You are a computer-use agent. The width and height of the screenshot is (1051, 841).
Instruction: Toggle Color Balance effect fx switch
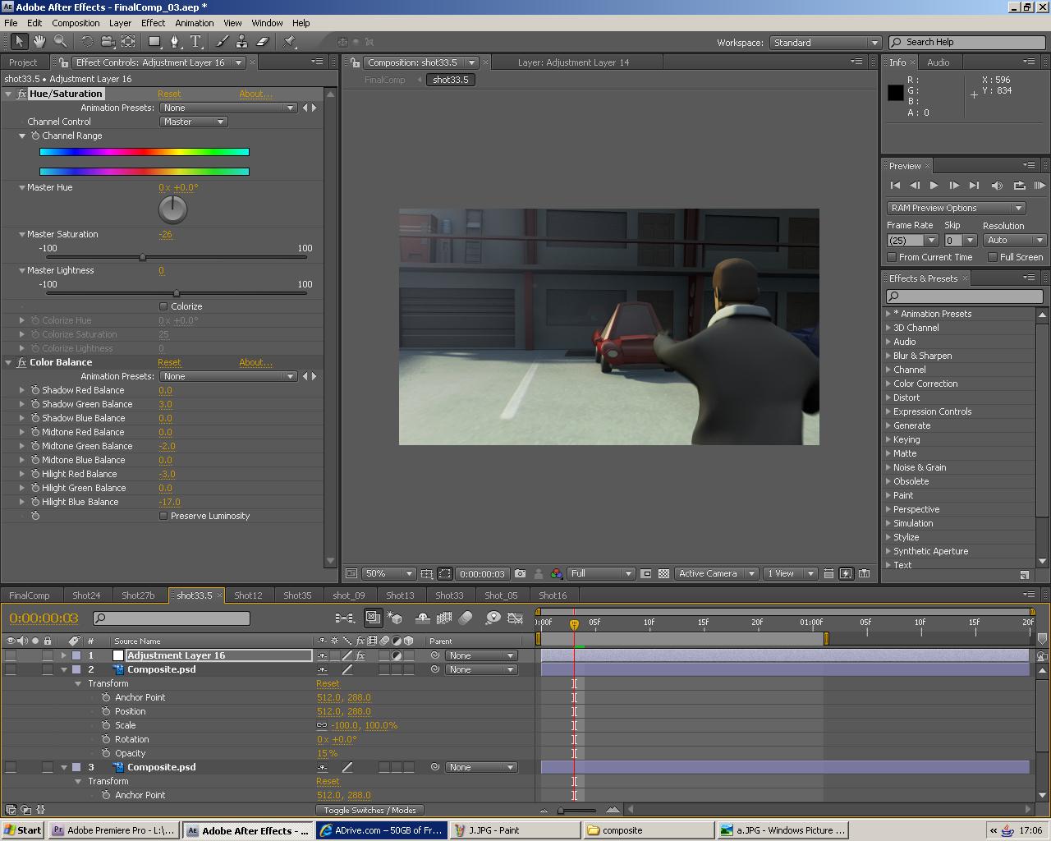[21, 362]
